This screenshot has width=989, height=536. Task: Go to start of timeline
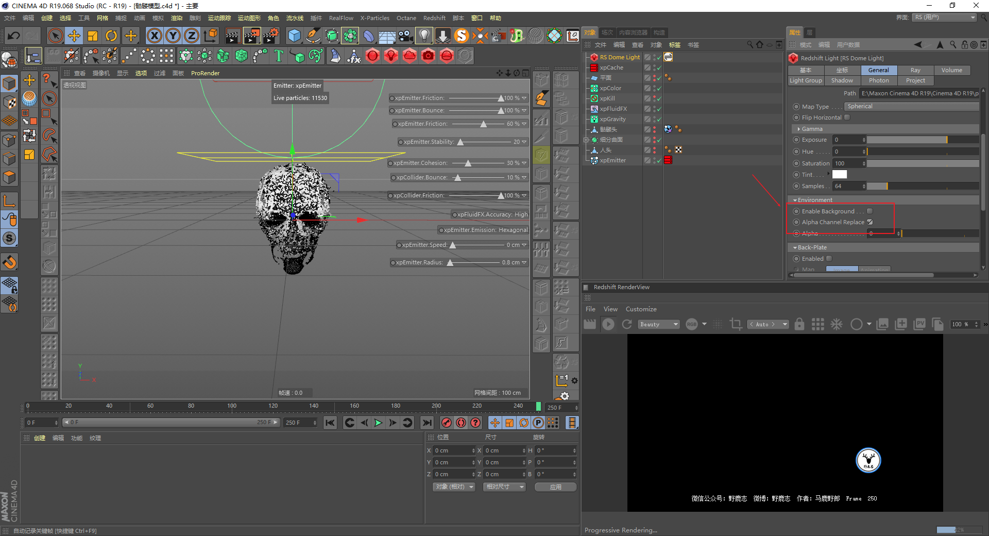pos(330,423)
